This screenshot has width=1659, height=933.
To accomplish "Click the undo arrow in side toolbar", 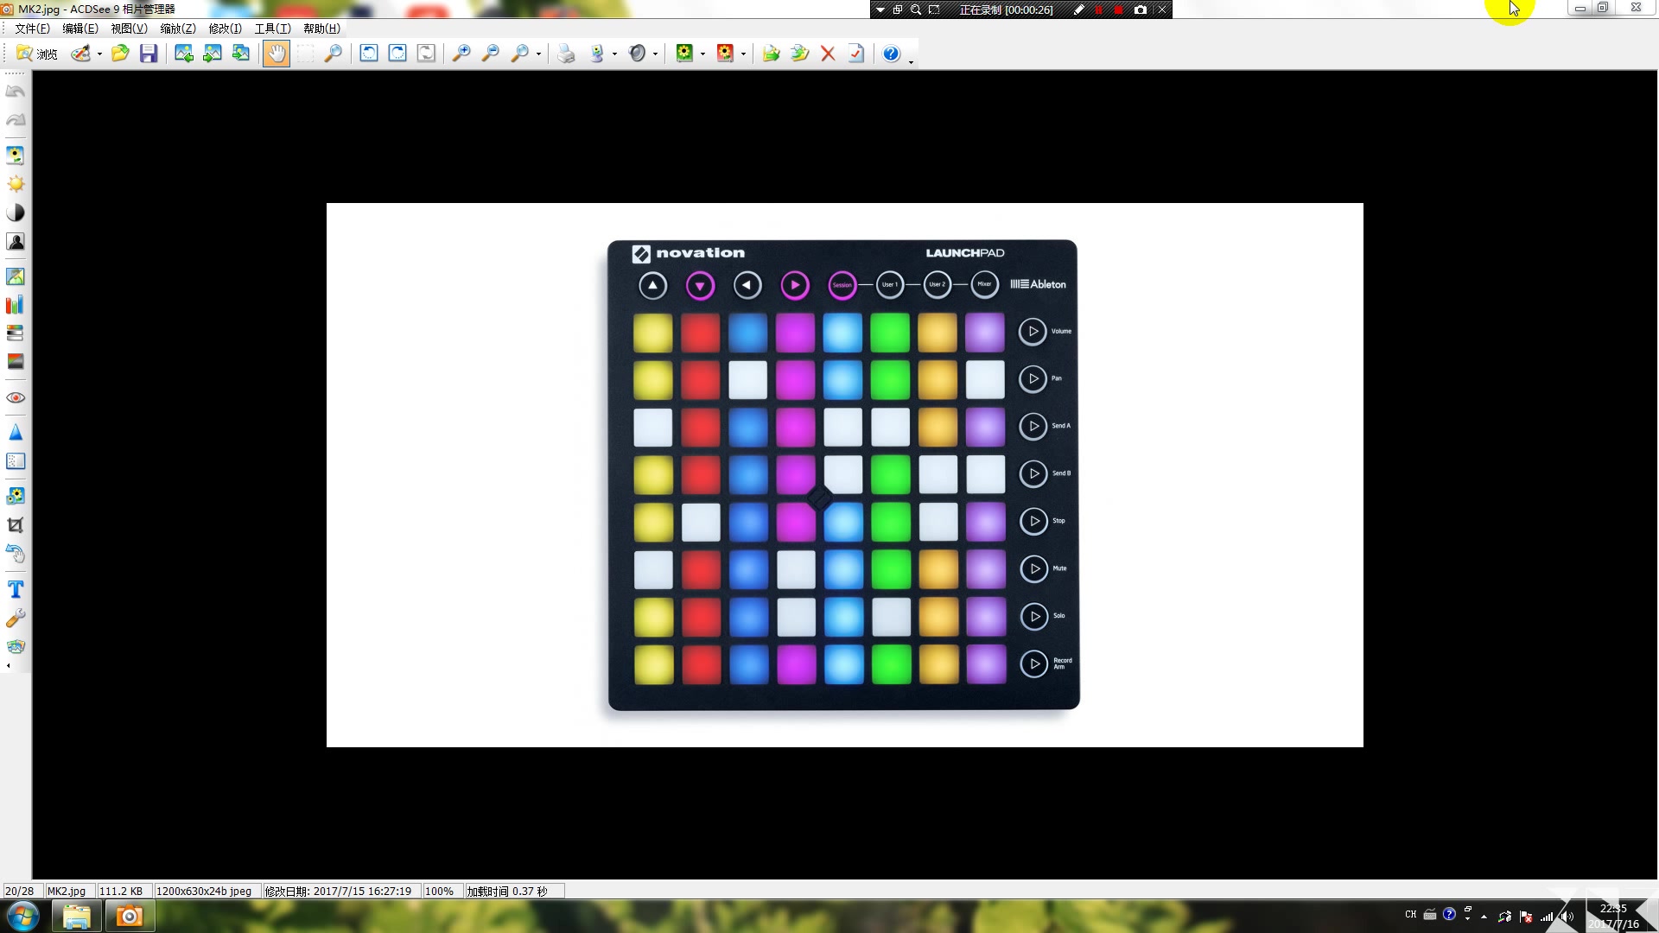I will coord(16,92).
